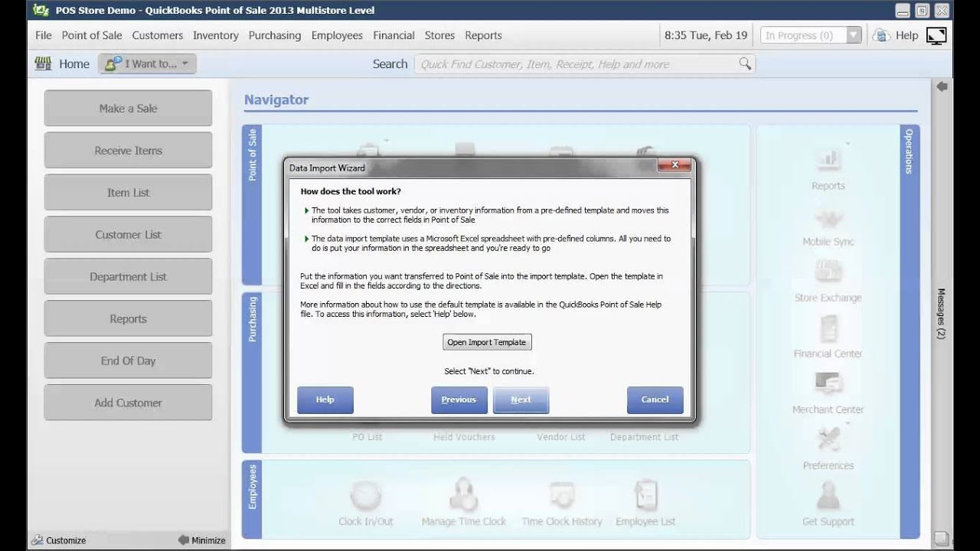Open the Messages (2) side tab
The image size is (980, 551).
[x=942, y=314]
